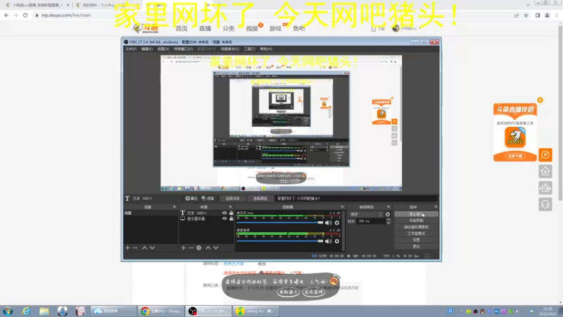Switch to OBS window in taskbar

(208, 311)
